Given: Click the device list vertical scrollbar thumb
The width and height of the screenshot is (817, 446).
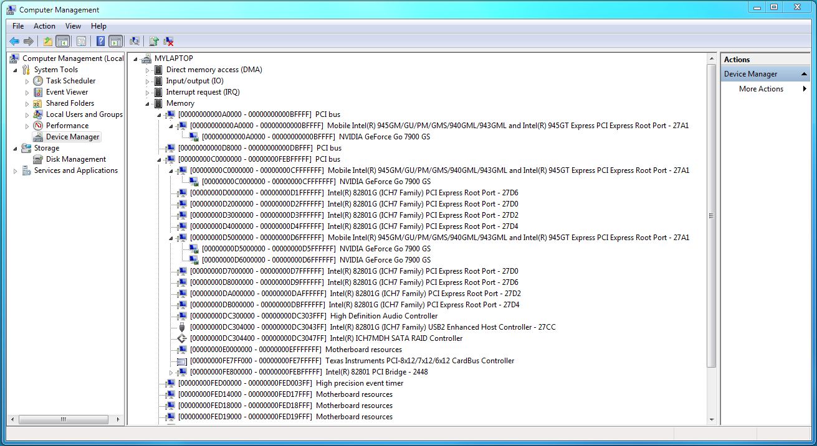Looking at the screenshot, I should click(x=712, y=215).
